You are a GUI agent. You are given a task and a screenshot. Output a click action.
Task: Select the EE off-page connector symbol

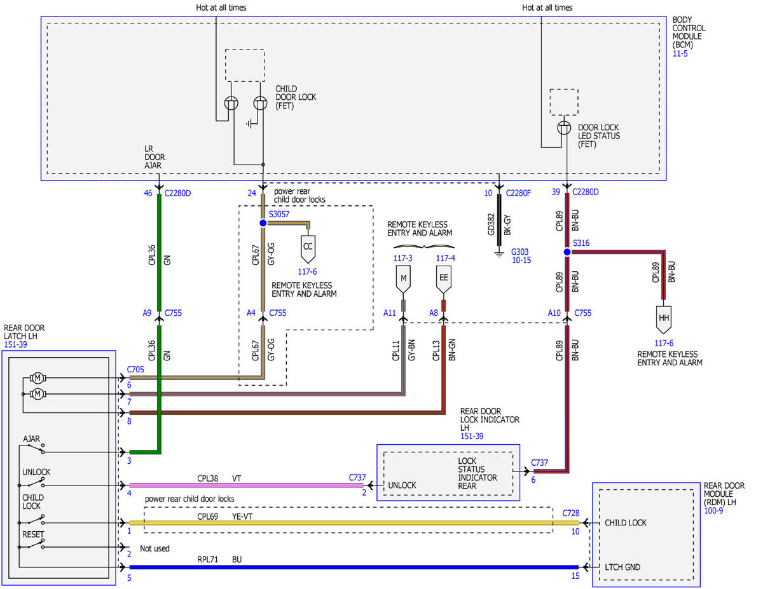point(443,278)
